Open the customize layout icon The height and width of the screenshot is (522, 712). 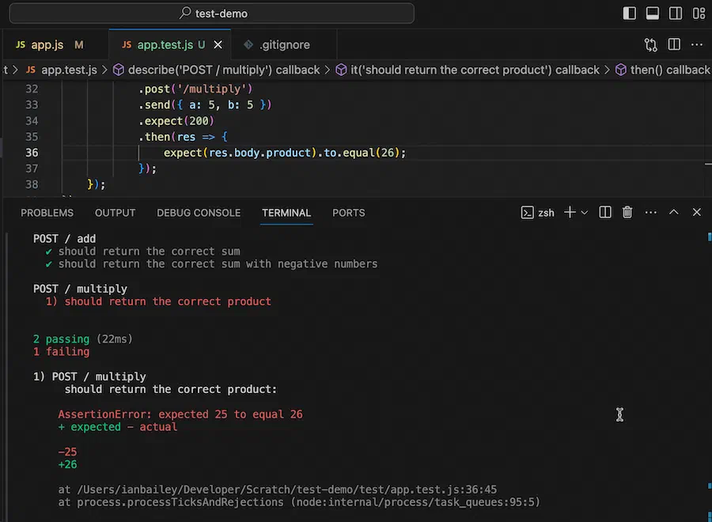pyautogui.click(x=699, y=13)
